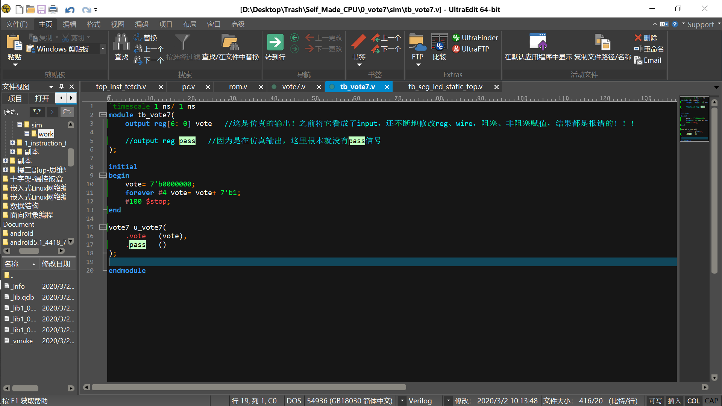This screenshot has height=406, width=722.
Task: Open the Windows clipboard dropdown
Action: [x=102, y=49]
